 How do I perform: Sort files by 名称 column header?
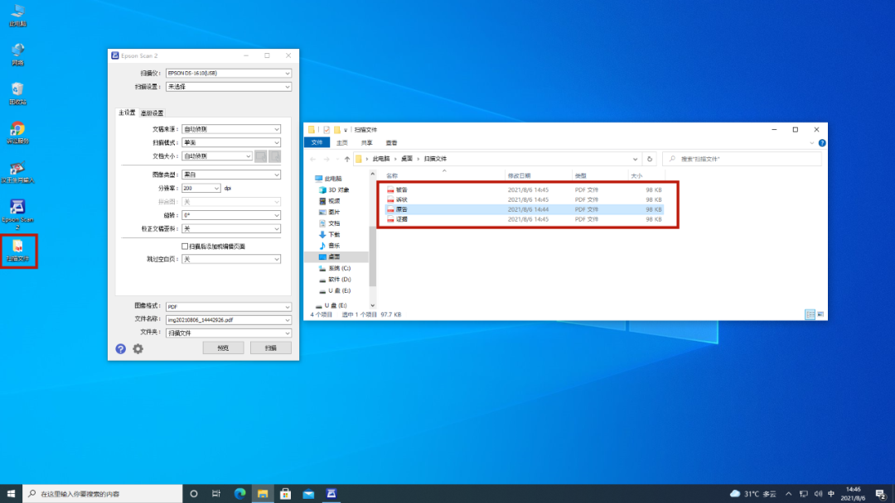[x=443, y=175]
